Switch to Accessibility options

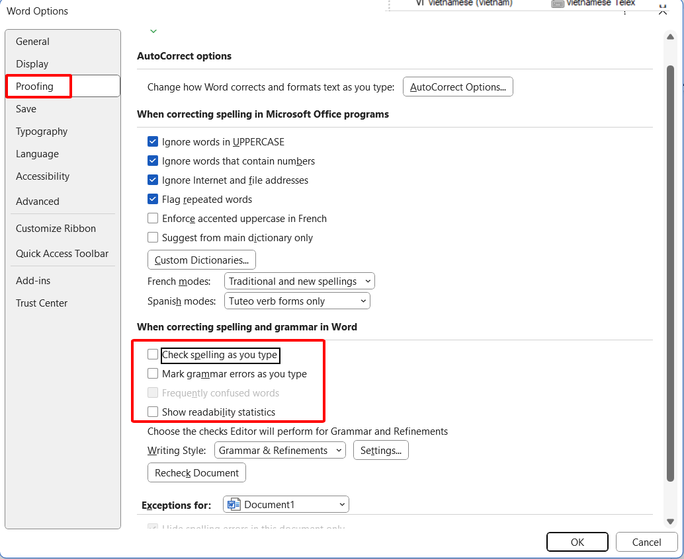(x=42, y=176)
